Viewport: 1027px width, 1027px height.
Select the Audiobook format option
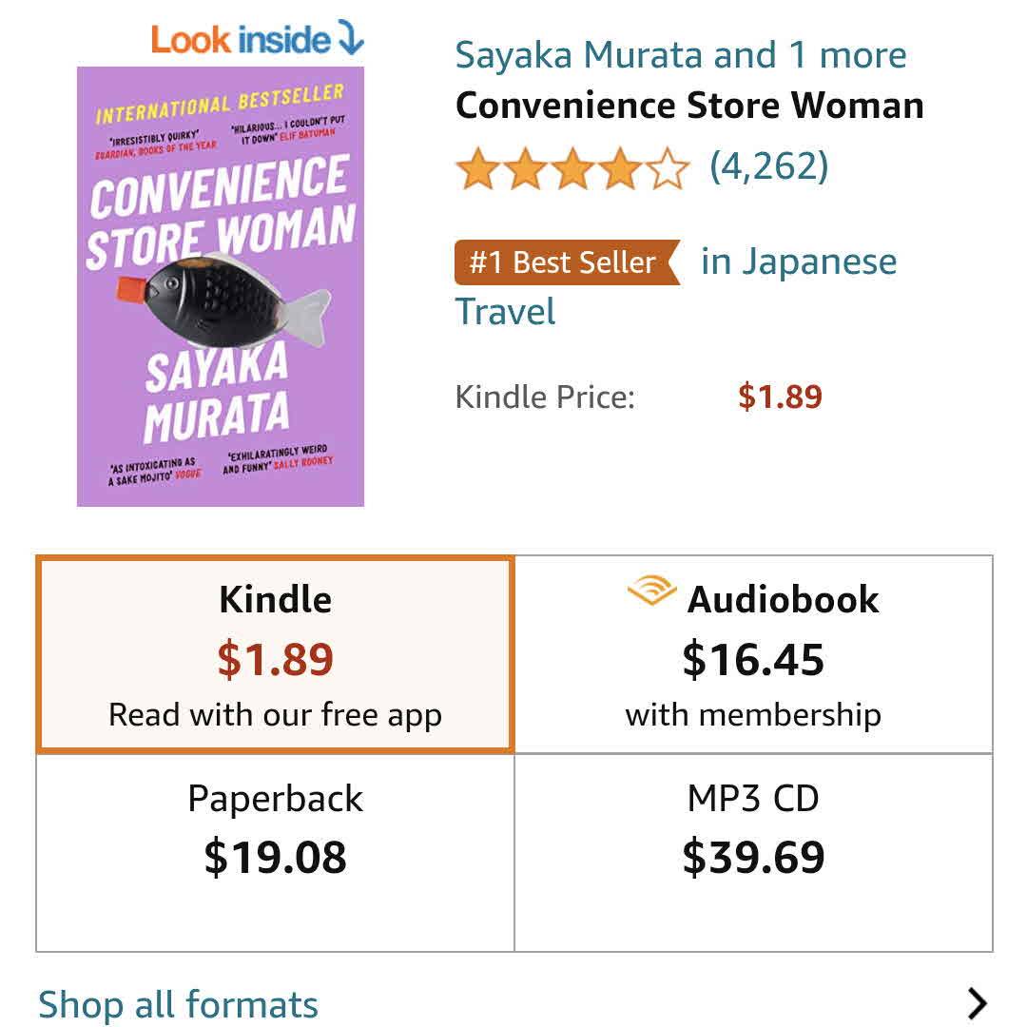pos(753,654)
